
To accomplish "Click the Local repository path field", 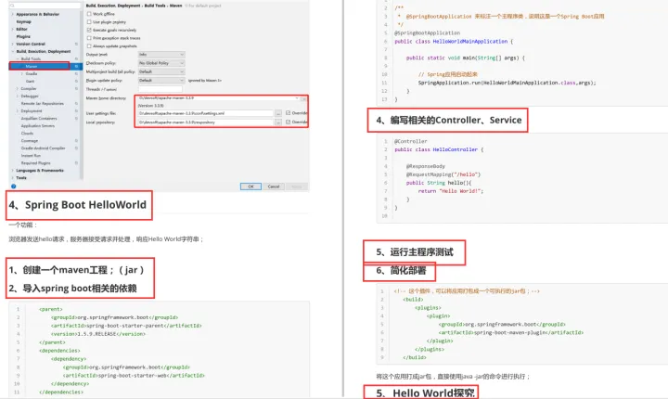I will [x=205, y=122].
